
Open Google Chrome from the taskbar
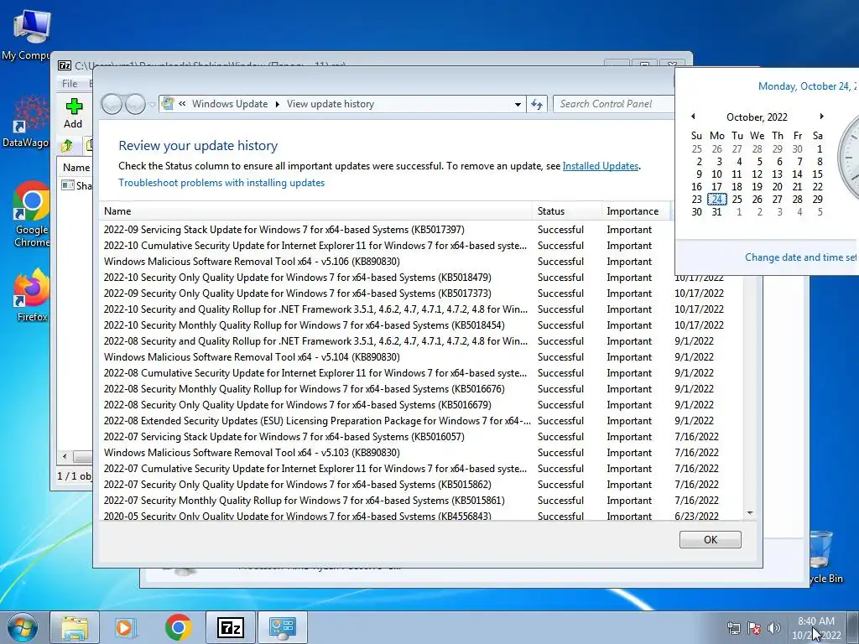coord(178,627)
